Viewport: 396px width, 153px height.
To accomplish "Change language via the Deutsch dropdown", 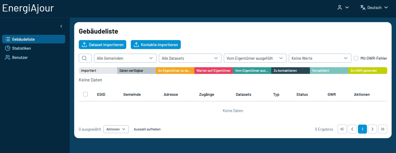I will click(374, 7).
